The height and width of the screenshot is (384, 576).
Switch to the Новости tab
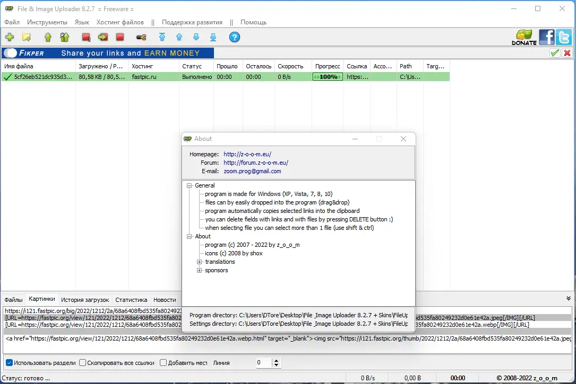(x=165, y=300)
